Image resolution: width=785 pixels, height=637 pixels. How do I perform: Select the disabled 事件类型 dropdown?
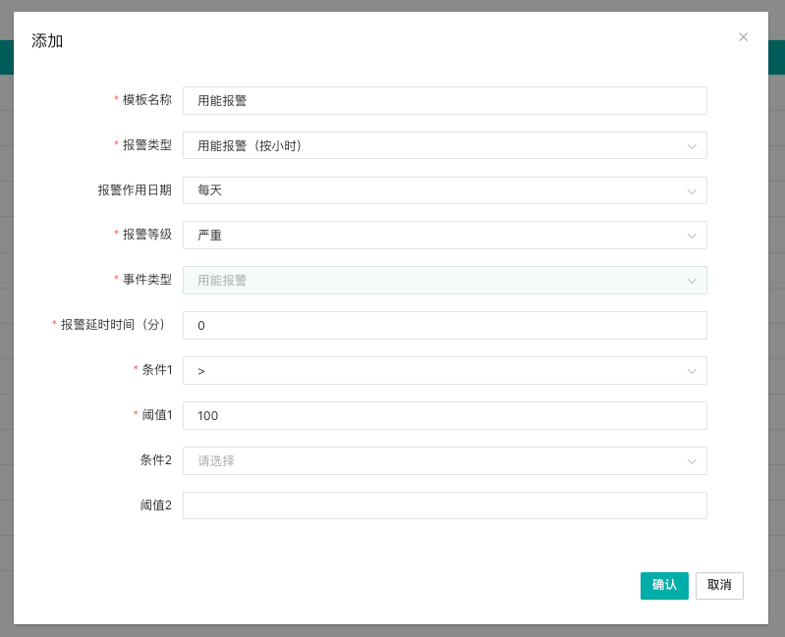(x=432, y=281)
